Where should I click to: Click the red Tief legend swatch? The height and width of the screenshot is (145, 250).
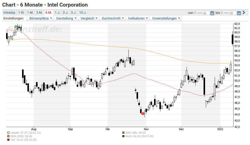(8, 140)
